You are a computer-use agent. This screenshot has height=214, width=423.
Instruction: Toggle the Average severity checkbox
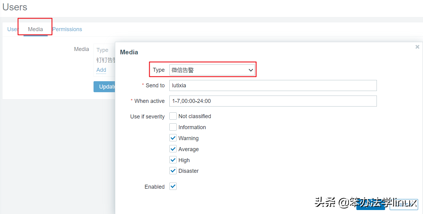173,149
